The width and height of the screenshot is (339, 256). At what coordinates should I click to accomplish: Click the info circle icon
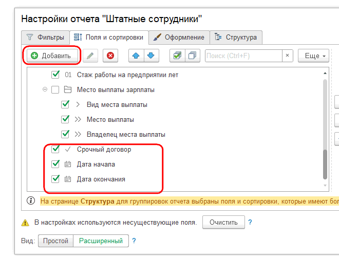[31, 200]
